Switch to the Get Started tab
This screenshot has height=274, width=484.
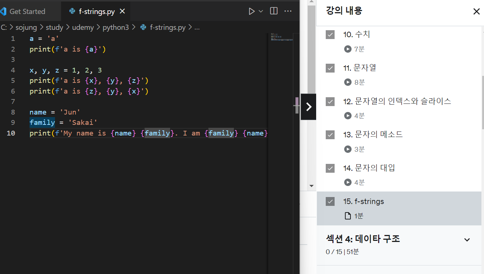(x=27, y=11)
